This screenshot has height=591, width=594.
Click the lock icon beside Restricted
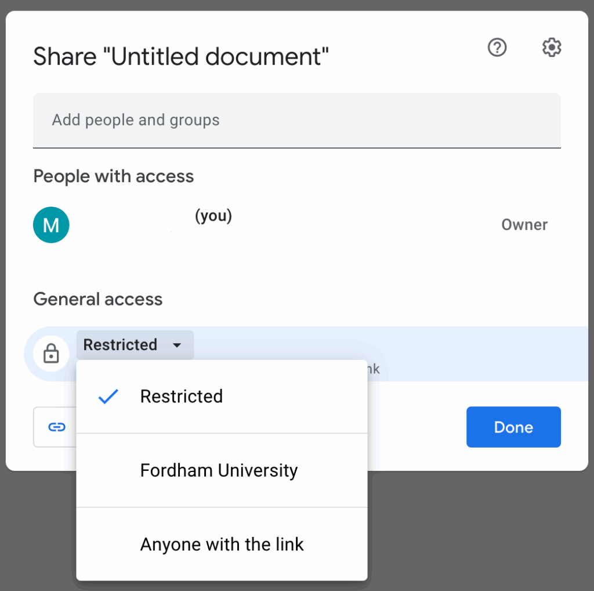52,354
